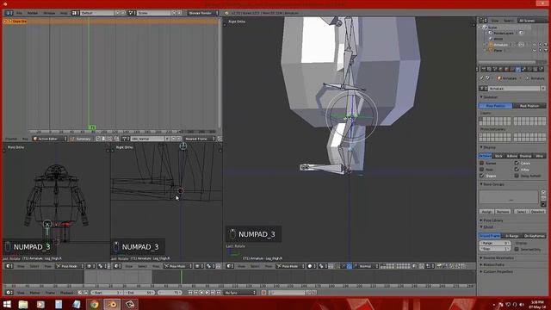Toggle the X-Ray checkbox in the Display panel
551x310 pixels.
517,170
